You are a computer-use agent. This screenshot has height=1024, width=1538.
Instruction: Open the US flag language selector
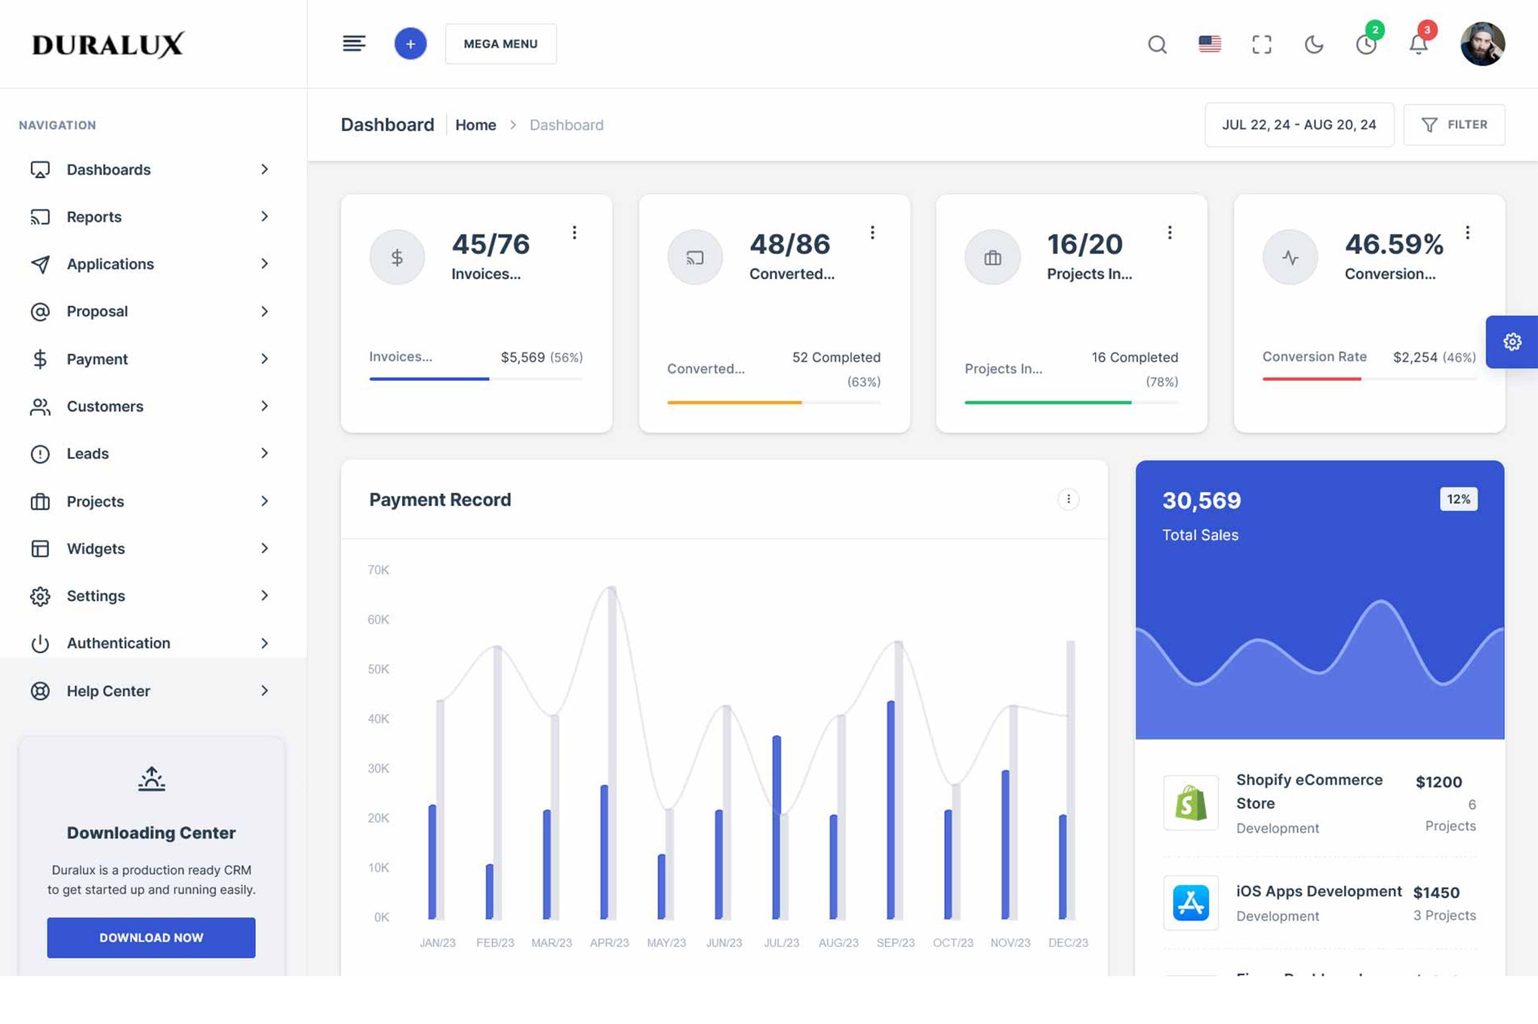(1209, 44)
